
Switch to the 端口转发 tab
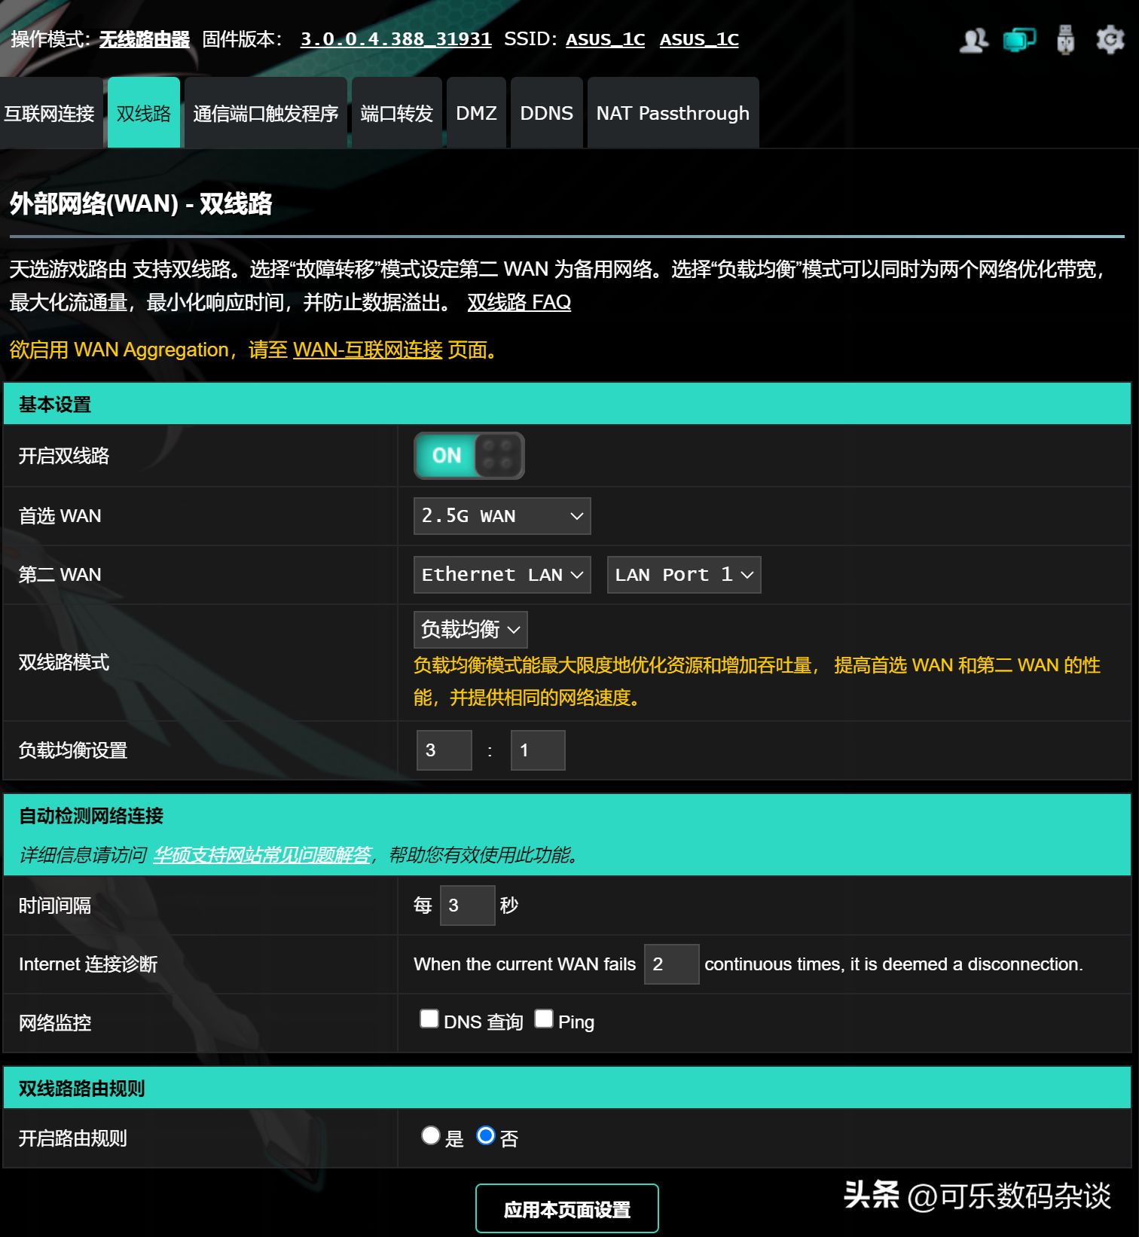(x=397, y=113)
